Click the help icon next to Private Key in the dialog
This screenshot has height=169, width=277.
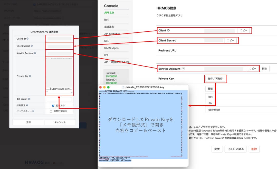click(30, 76)
